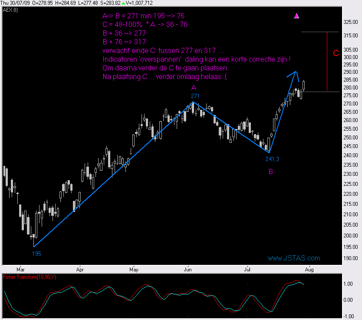Image resolution: width=362 pixels, height=320 pixels.
Task: Open the www.JSTAS.com link
Action: tap(294, 258)
